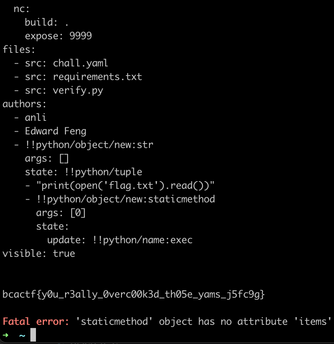Click the exposed port number 9999
334x344 pixels.
(81, 36)
